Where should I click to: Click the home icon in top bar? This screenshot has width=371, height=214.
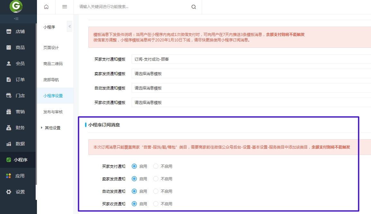(x=46, y=7)
